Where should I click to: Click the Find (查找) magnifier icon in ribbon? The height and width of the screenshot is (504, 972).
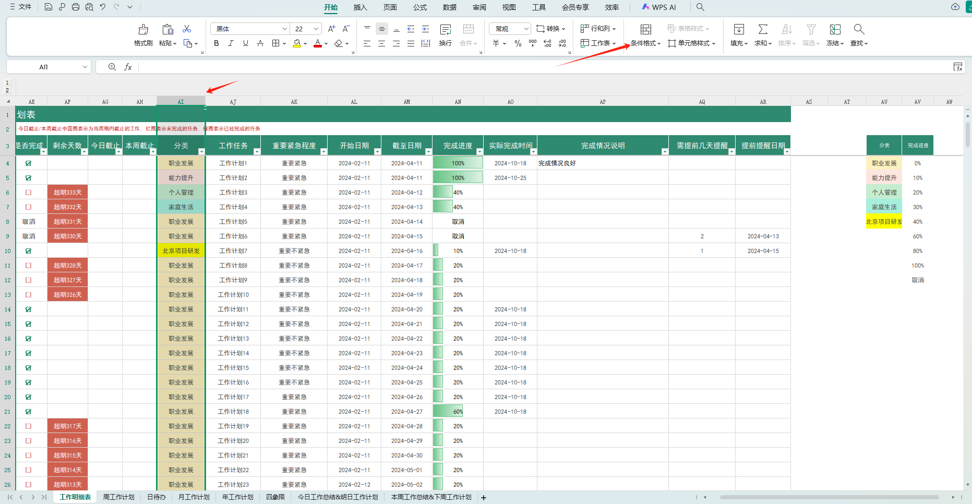click(859, 29)
